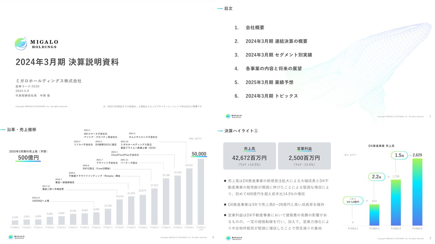Click the MIGALO footer logo on the highlights slide
Viewport: 435px width, 244px height.
tap(234, 238)
